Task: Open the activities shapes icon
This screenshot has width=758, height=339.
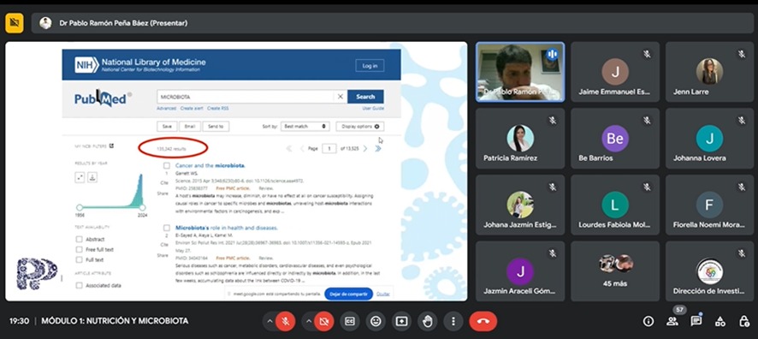Action: (x=720, y=321)
